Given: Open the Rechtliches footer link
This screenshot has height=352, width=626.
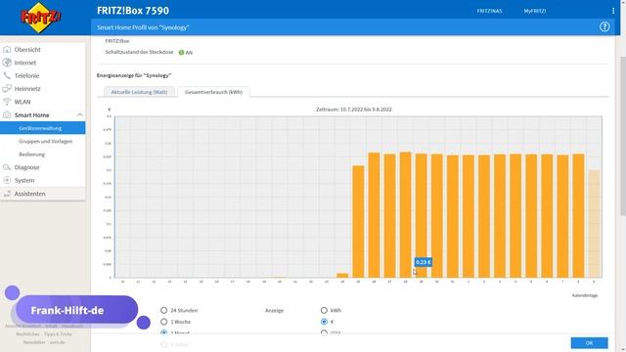Looking at the screenshot, I should click(x=28, y=334).
